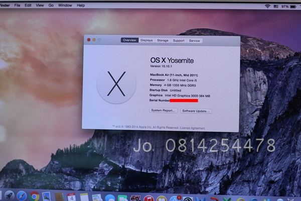
Task: Select the Support tab
Action: pos(179,41)
